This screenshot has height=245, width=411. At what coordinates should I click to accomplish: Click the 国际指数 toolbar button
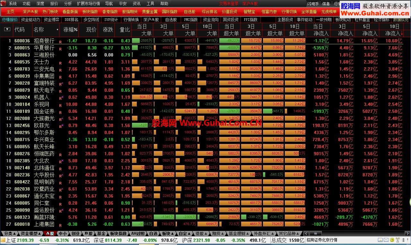(170, 12)
